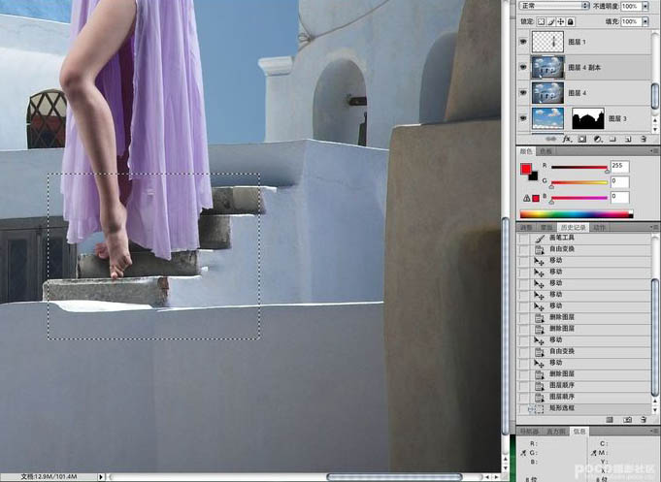The height and width of the screenshot is (482, 661).
Task: Click the lock transparent pixels icon
Action: click(542, 21)
